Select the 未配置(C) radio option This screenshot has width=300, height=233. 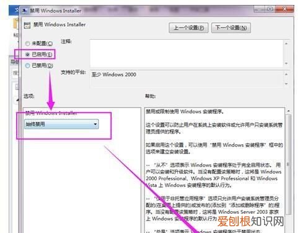pos(38,43)
